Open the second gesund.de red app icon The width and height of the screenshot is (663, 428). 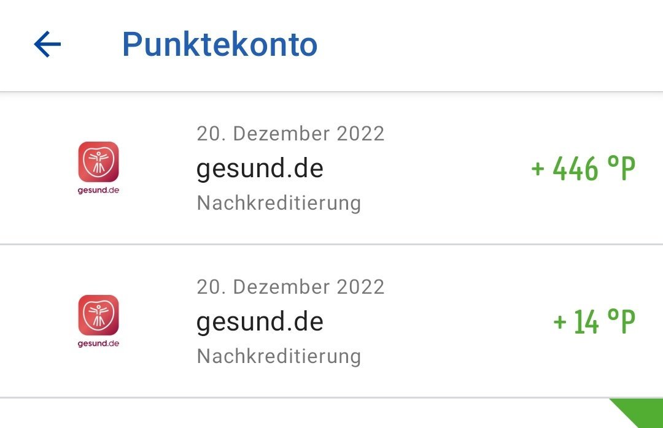pos(98,315)
